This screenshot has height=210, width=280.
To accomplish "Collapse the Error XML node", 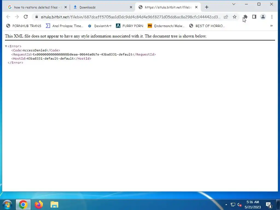I will (6, 46).
